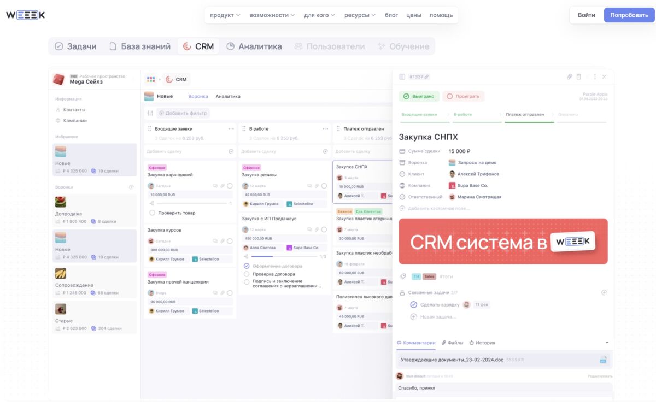Click the Допродажа funnel thumbnail
656x412 pixels.
click(x=60, y=202)
